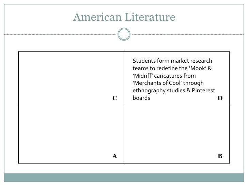Click the word 'boards' in quadrant D

tap(141, 98)
